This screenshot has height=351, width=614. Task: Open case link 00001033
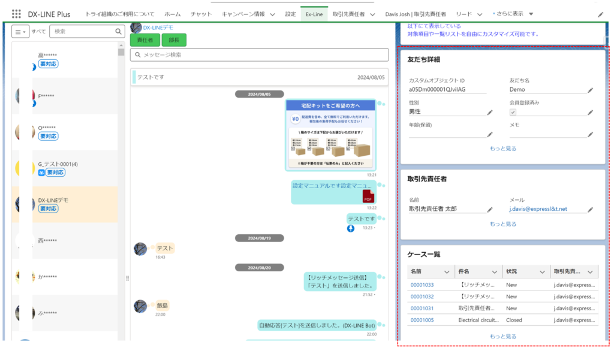point(422,285)
